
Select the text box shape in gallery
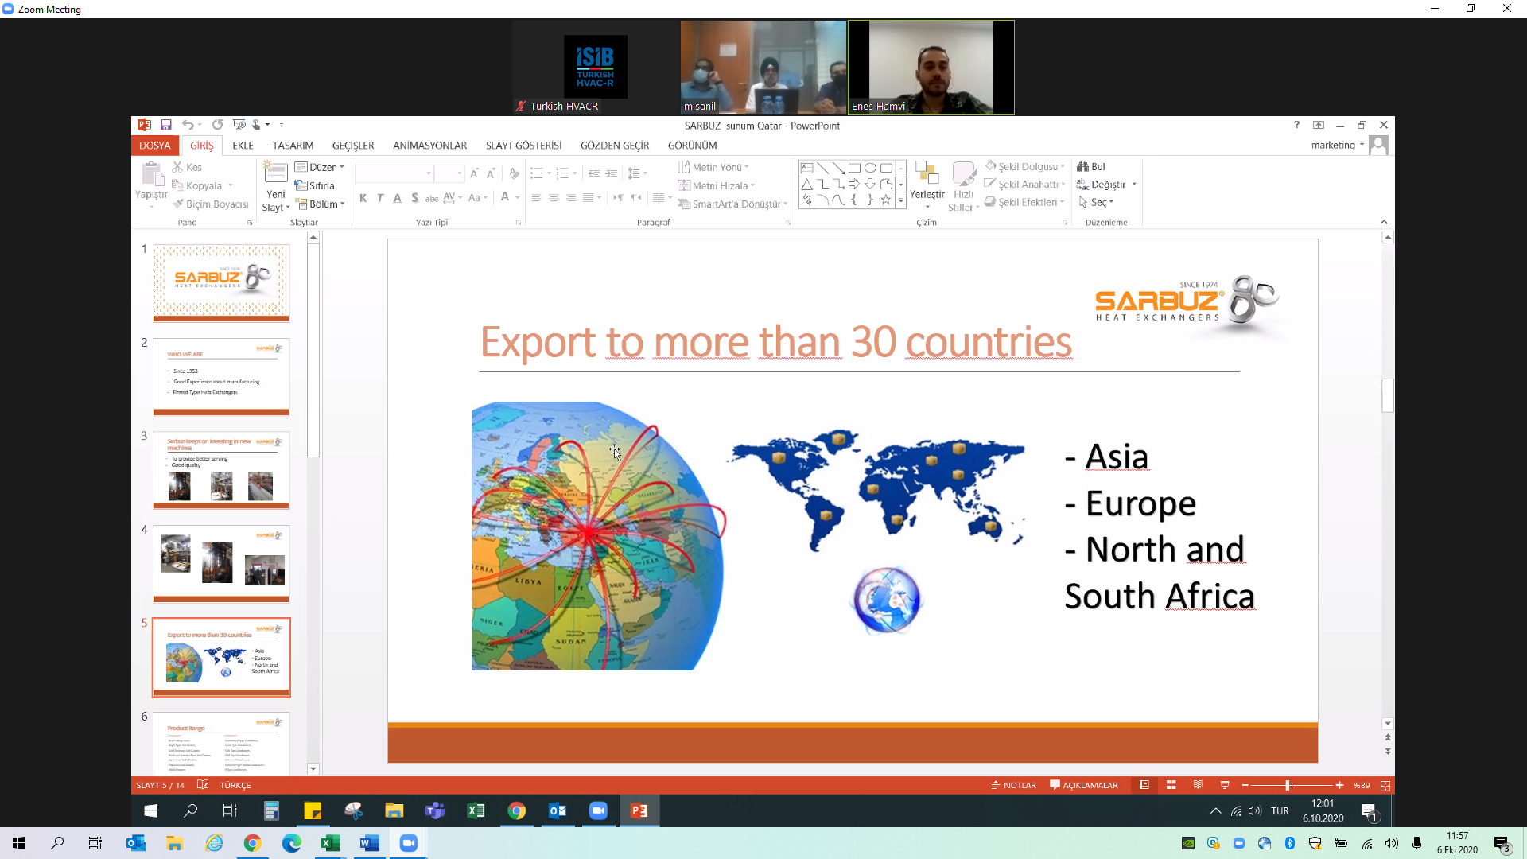tap(806, 168)
